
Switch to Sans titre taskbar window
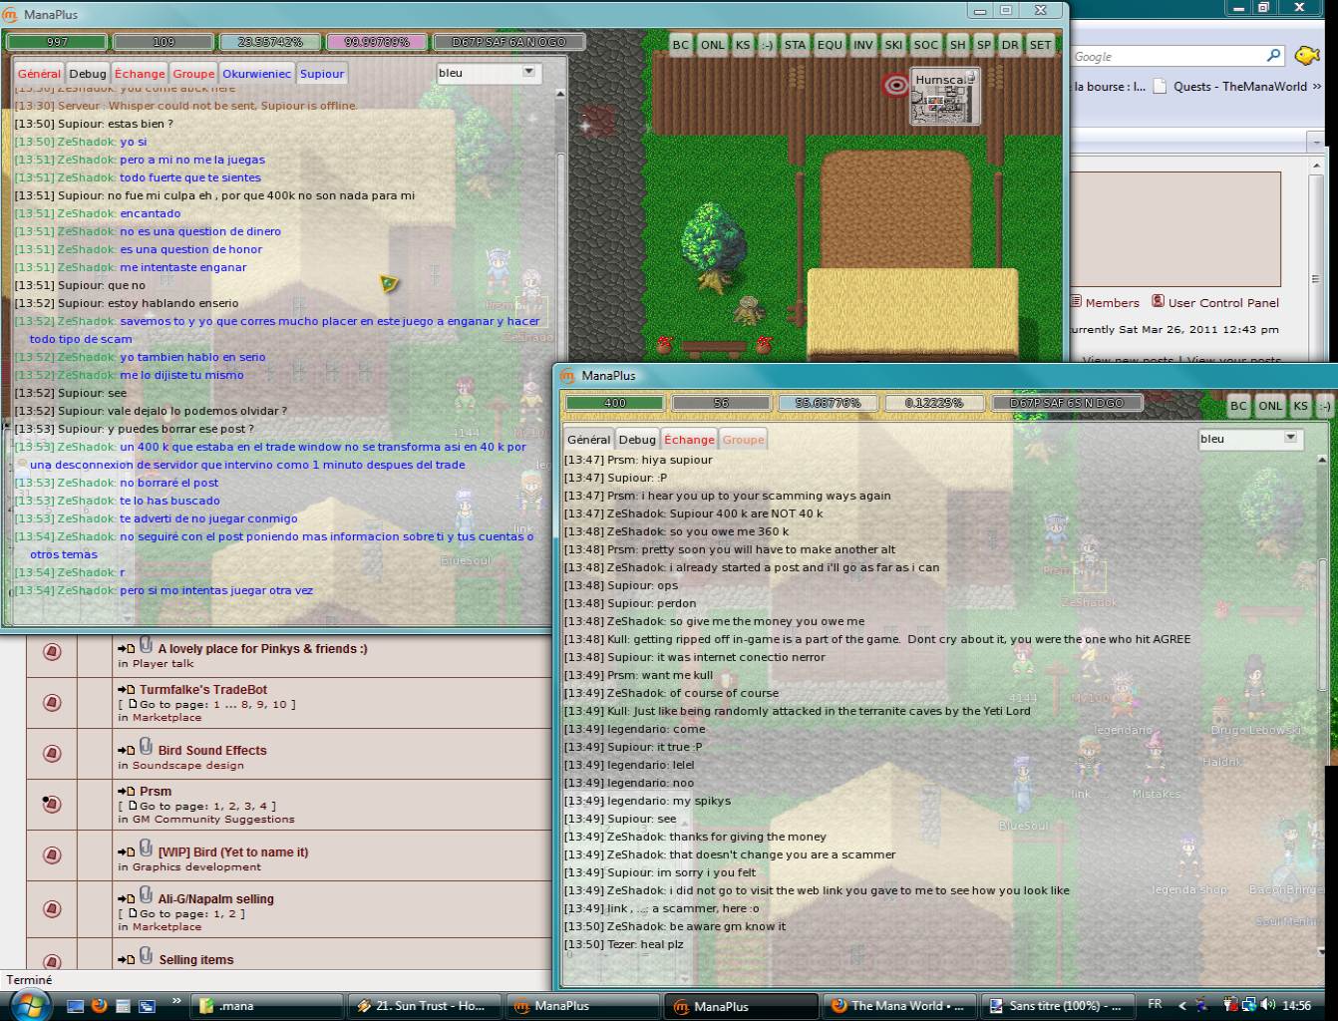(1059, 1006)
